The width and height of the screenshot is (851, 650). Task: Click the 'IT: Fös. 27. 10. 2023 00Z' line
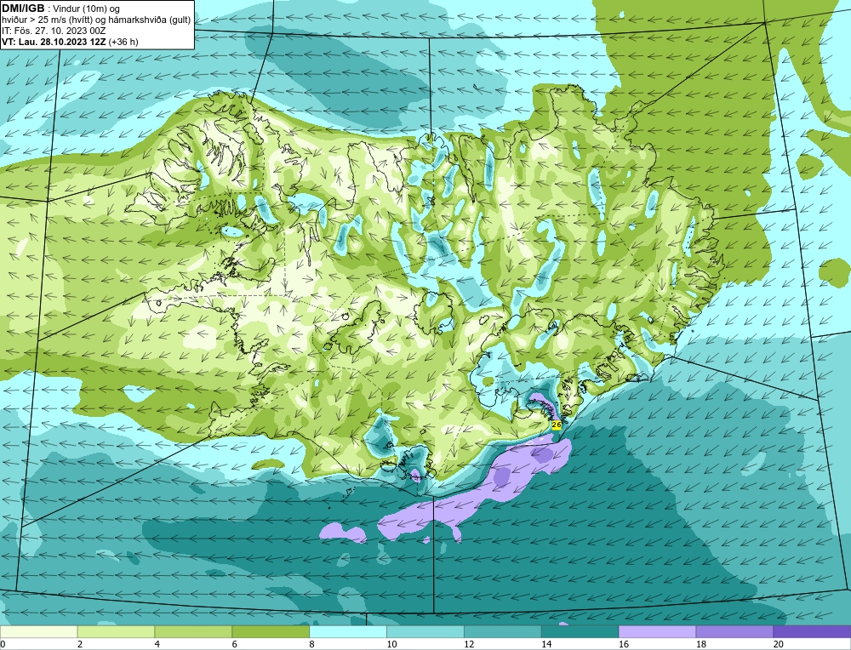tap(54, 31)
